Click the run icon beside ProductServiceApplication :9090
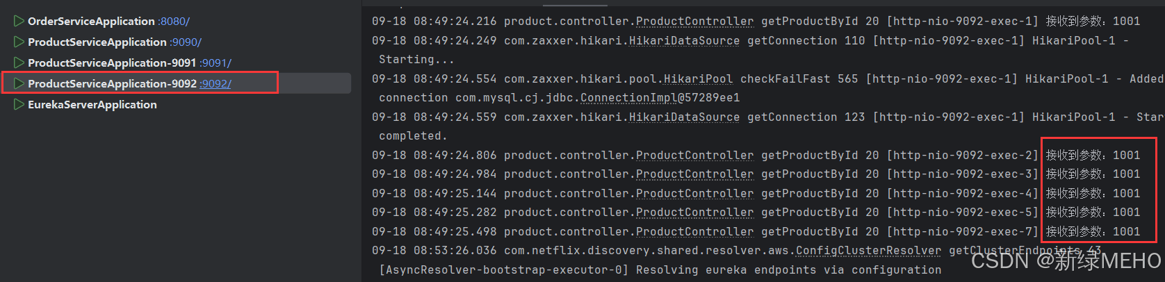This screenshot has width=1165, height=282. [x=19, y=42]
